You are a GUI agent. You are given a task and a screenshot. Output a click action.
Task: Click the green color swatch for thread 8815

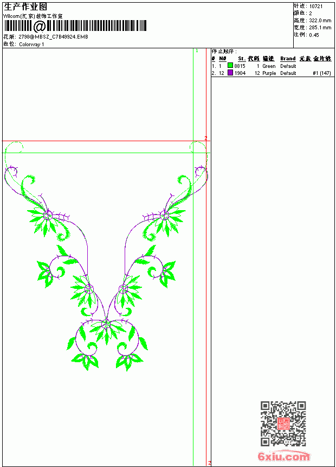tap(230, 65)
